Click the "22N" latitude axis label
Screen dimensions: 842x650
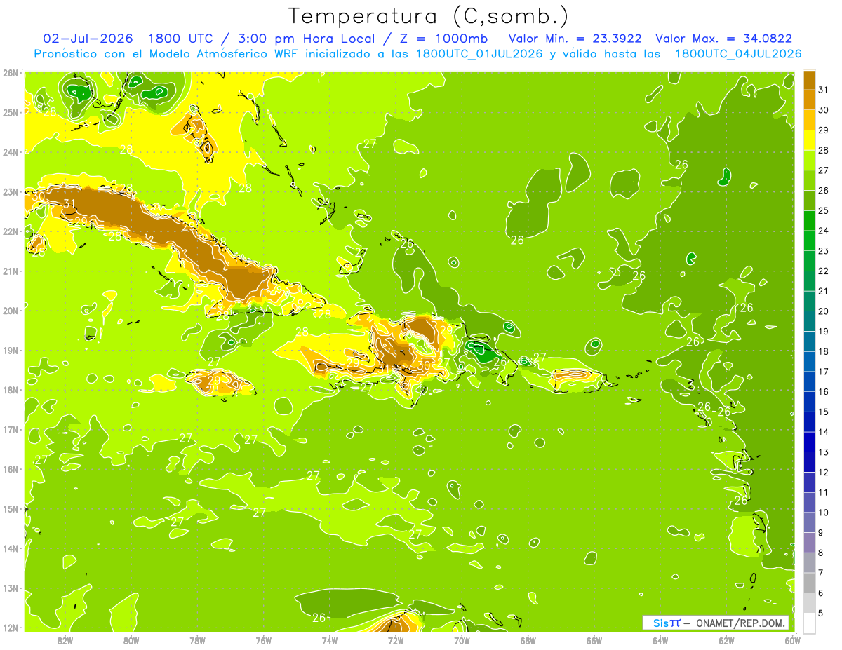point(11,231)
